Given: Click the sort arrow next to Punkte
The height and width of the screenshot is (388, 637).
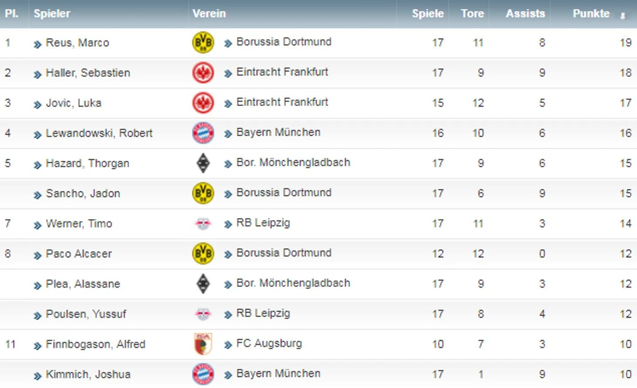Looking at the screenshot, I should click(x=623, y=15).
